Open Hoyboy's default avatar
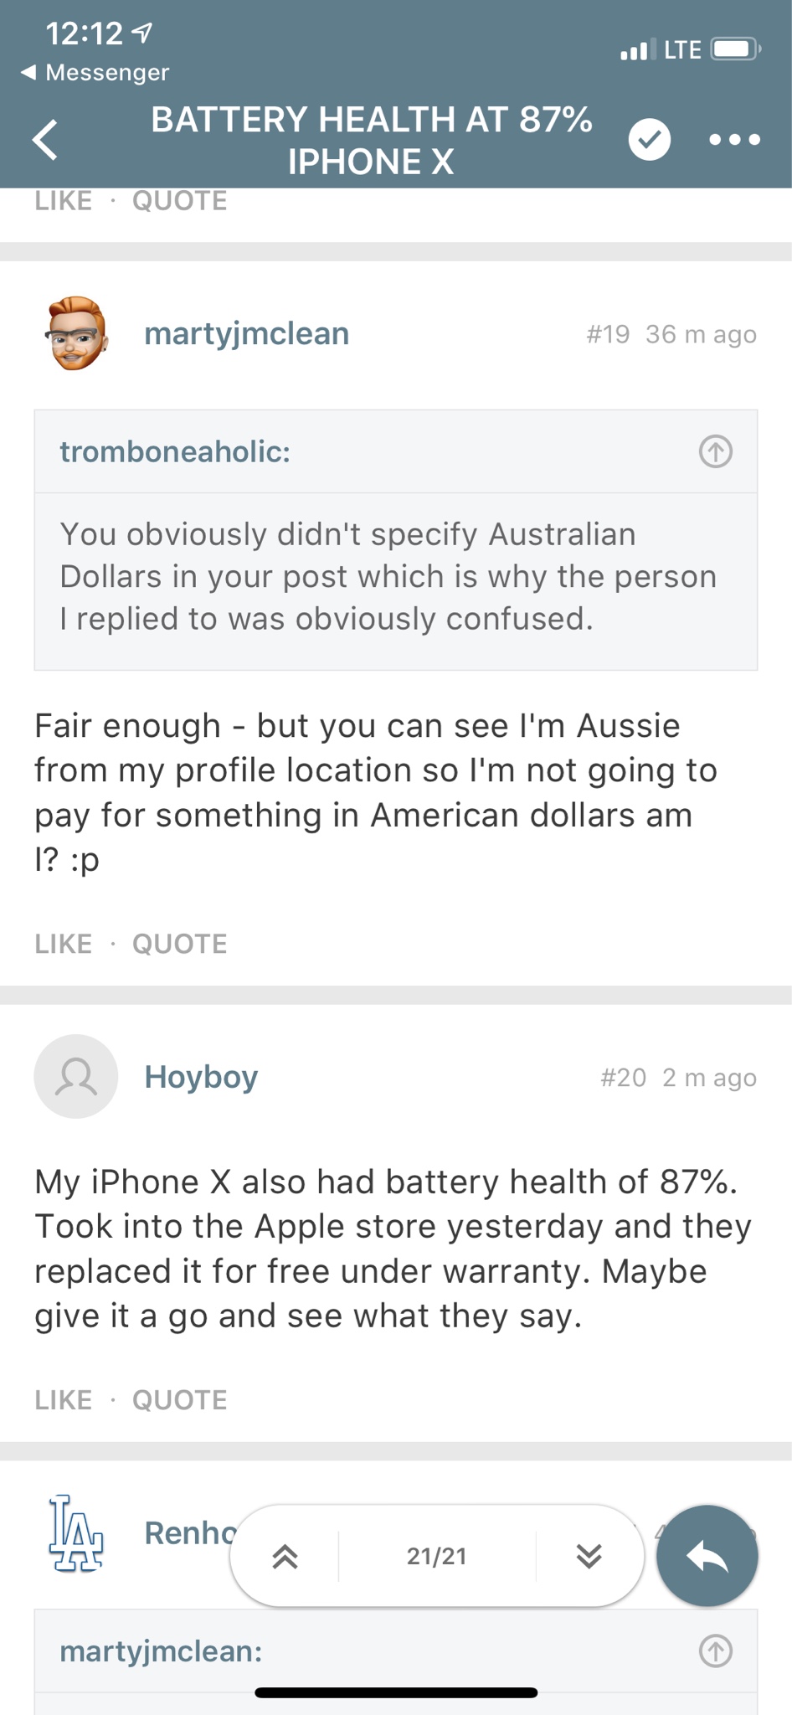The width and height of the screenshot is (792, 1715). 75,1076
